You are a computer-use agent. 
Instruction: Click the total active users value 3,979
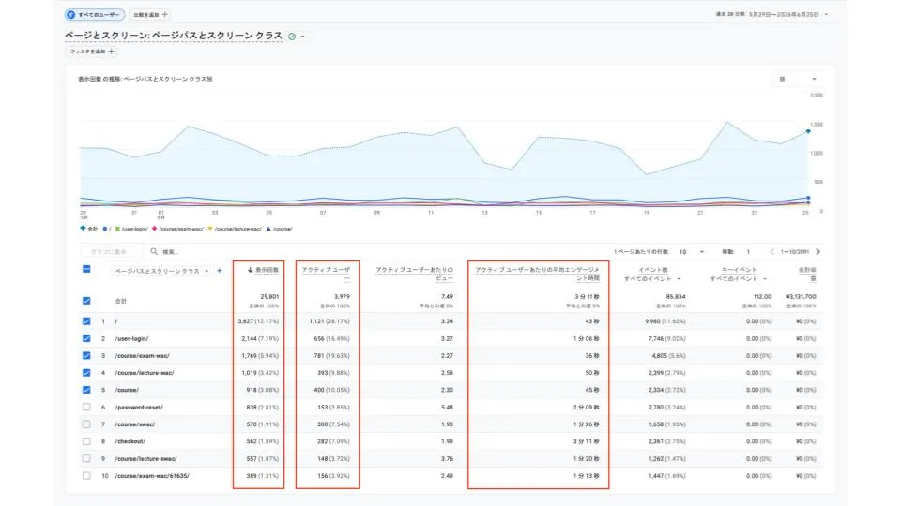click(342, 297)
